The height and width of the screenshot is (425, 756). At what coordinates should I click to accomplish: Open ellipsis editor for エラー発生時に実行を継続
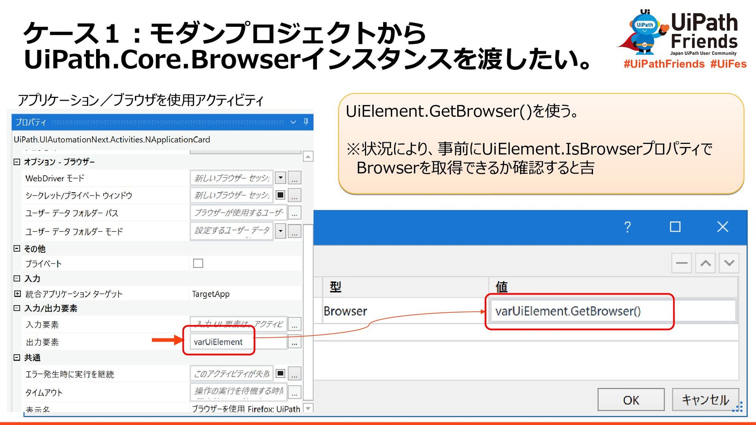(295, 373)
